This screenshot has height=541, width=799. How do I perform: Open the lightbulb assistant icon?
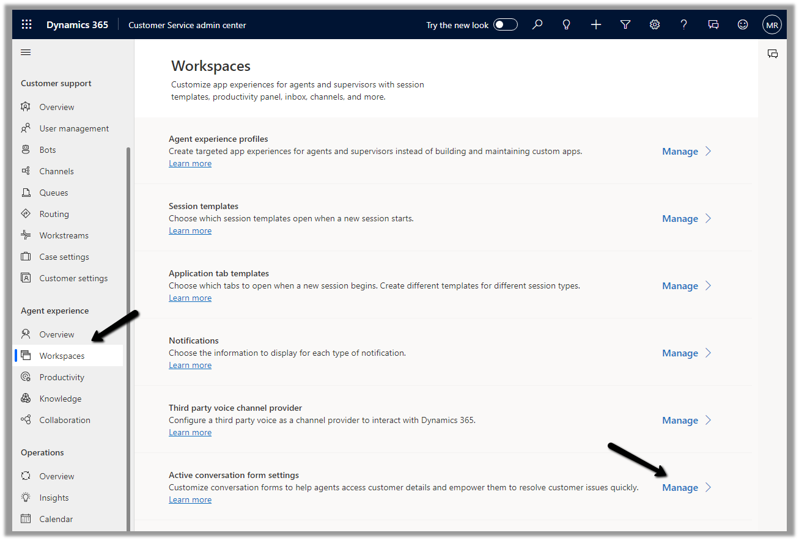point(567,24)
